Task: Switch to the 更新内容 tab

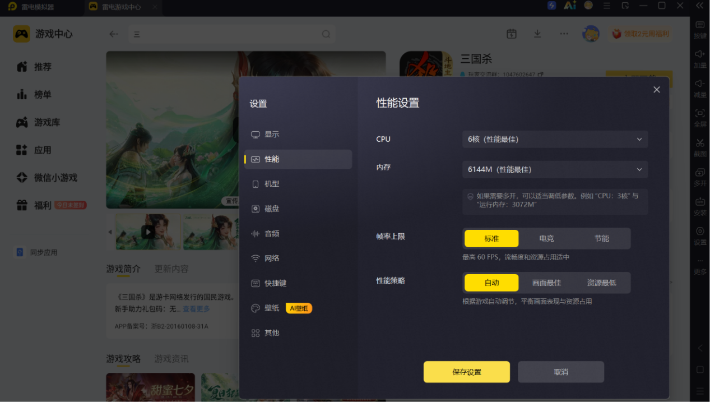Action: click(x=171, y=269)
